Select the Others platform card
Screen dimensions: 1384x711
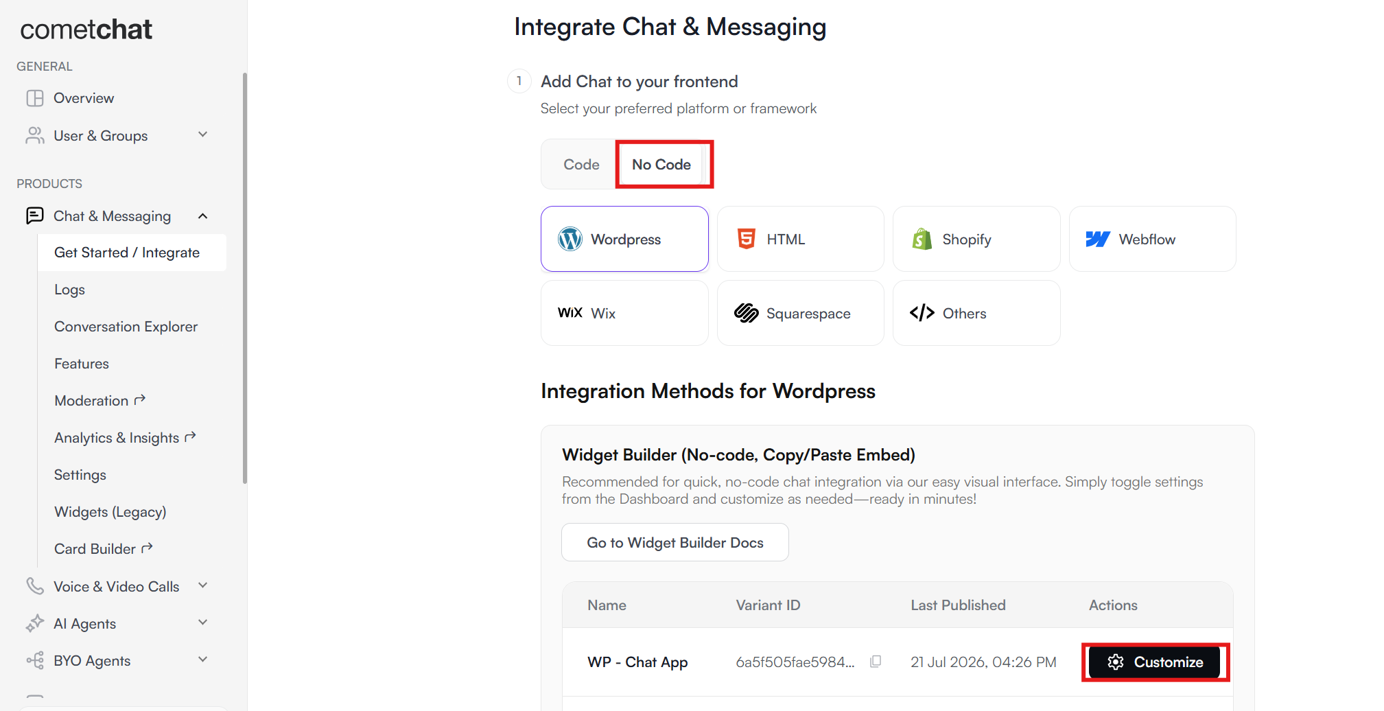pos(976,313)
